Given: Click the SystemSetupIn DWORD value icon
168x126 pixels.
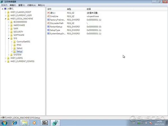Looking at the screenshot, I should point(48,33).
